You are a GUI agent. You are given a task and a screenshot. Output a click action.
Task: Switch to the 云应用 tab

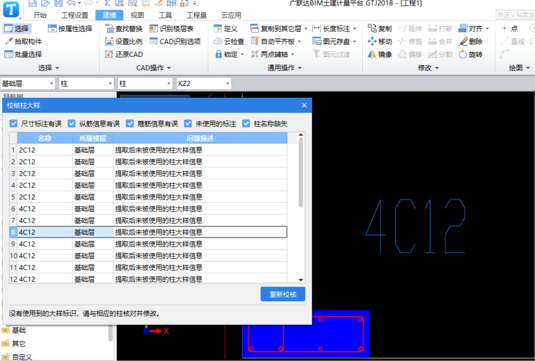pos(231,15)
